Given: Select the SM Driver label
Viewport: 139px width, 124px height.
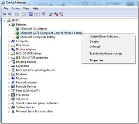Looking at the screenshot, I should pyautogui.click(x=22, y=99).
